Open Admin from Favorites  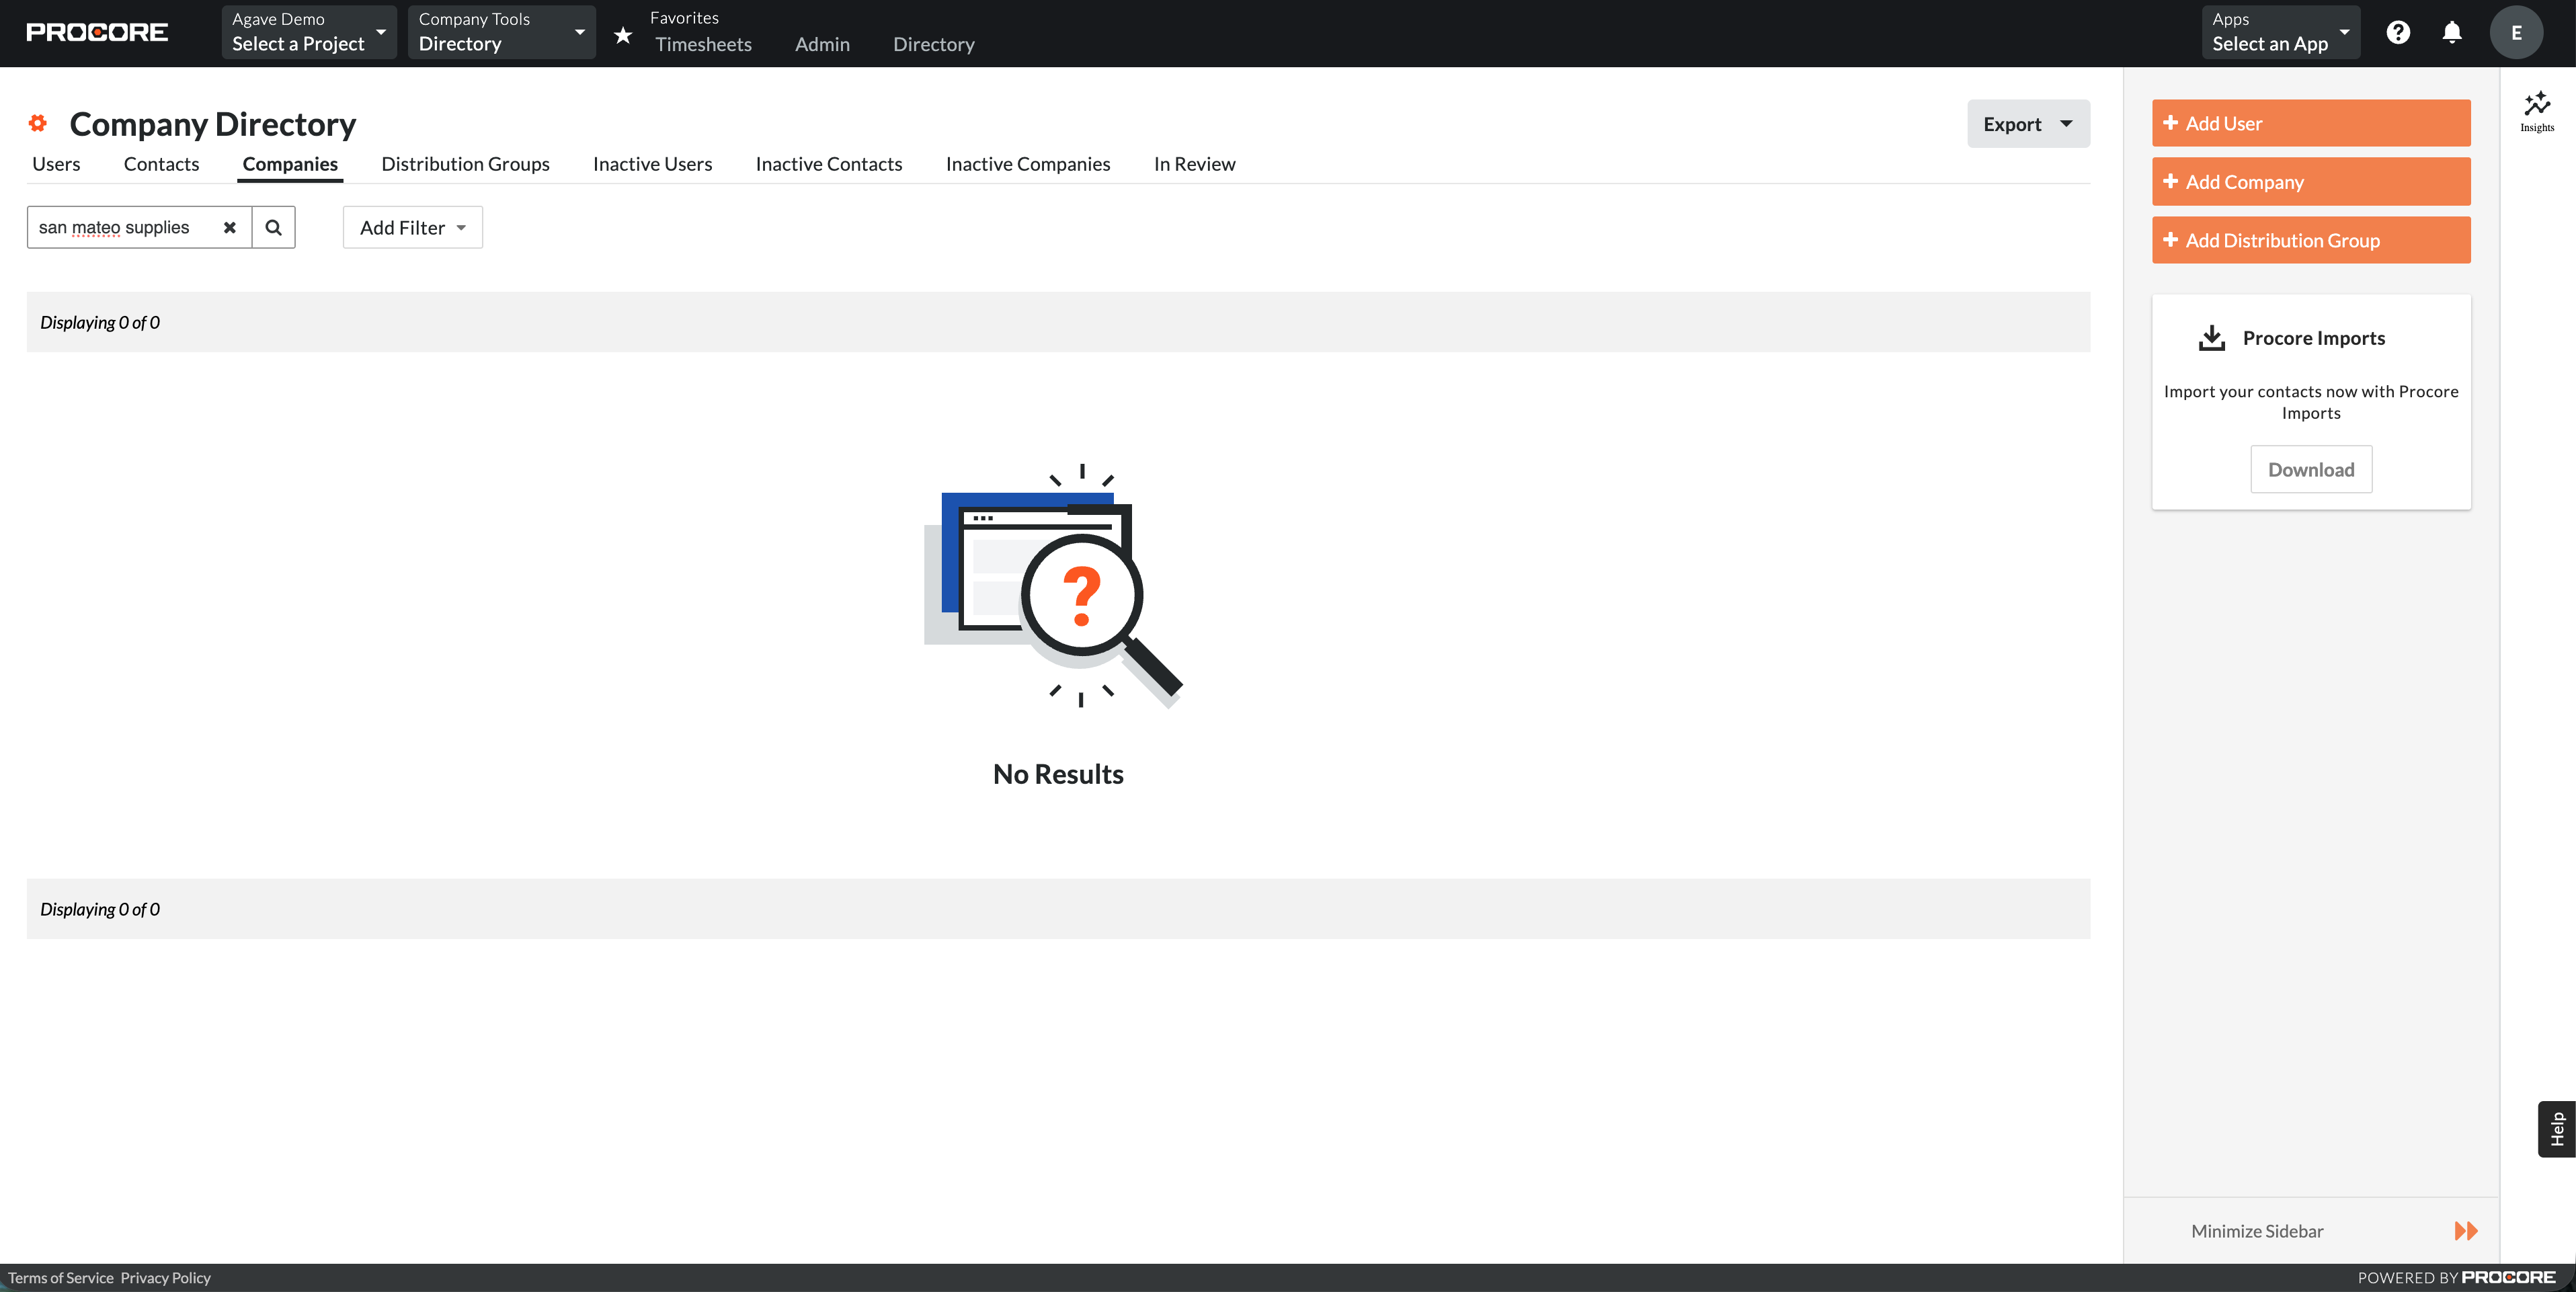coord(822,44)
